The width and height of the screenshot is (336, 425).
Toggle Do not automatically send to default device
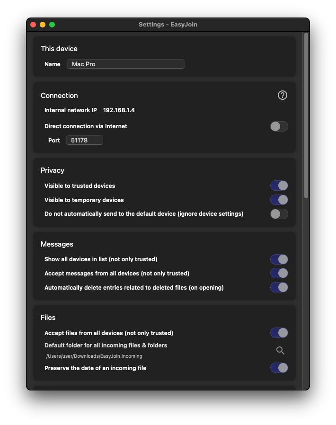tap(279, 214)
